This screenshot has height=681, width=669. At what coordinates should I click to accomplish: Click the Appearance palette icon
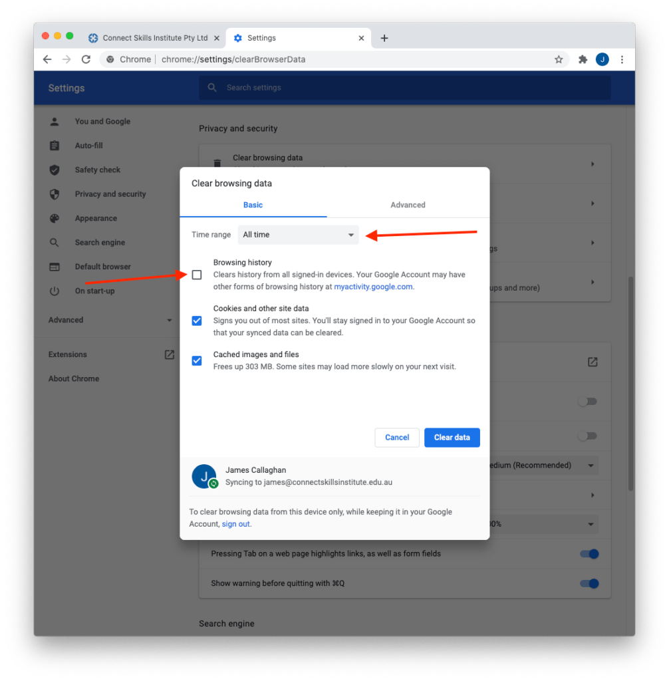(55, 218)
